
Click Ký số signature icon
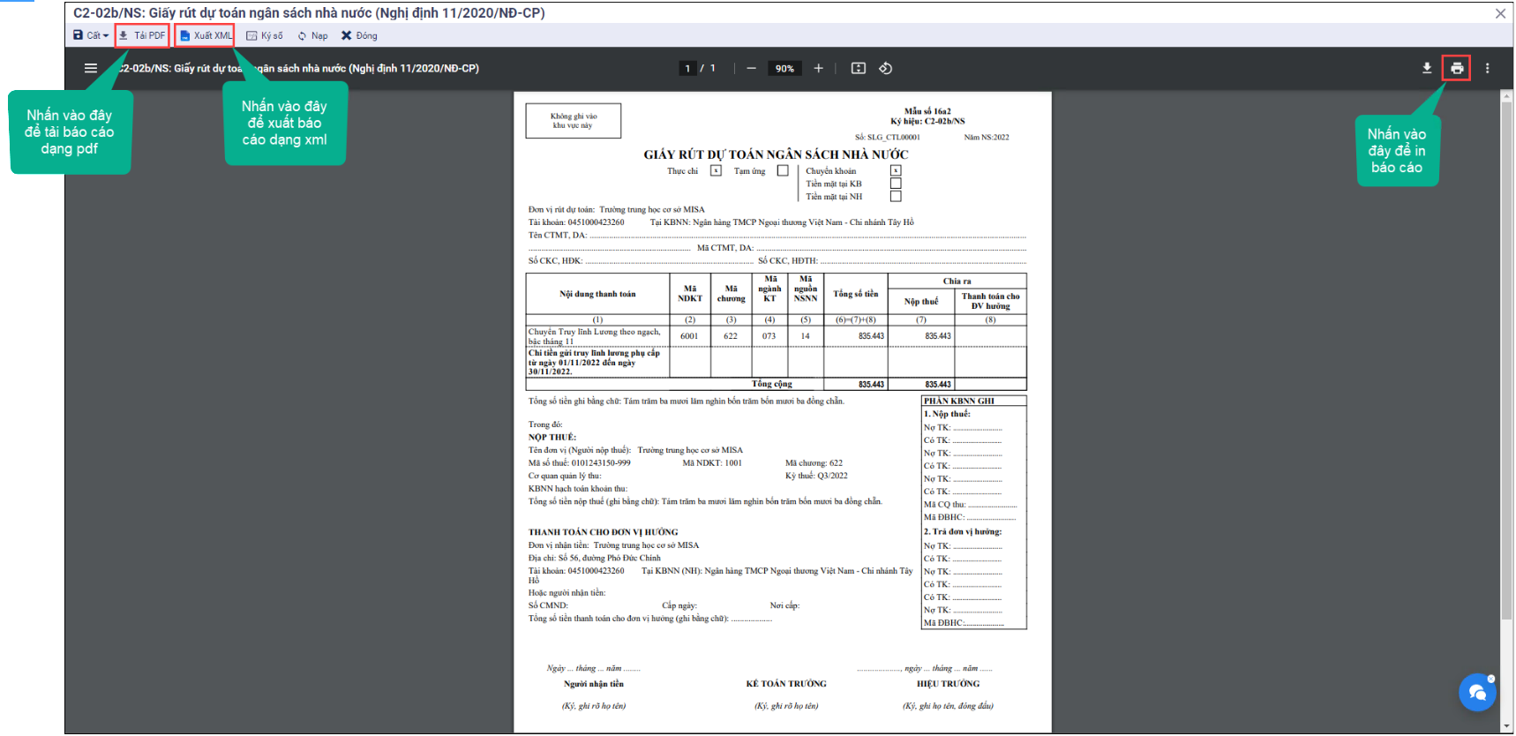point(251,35)
